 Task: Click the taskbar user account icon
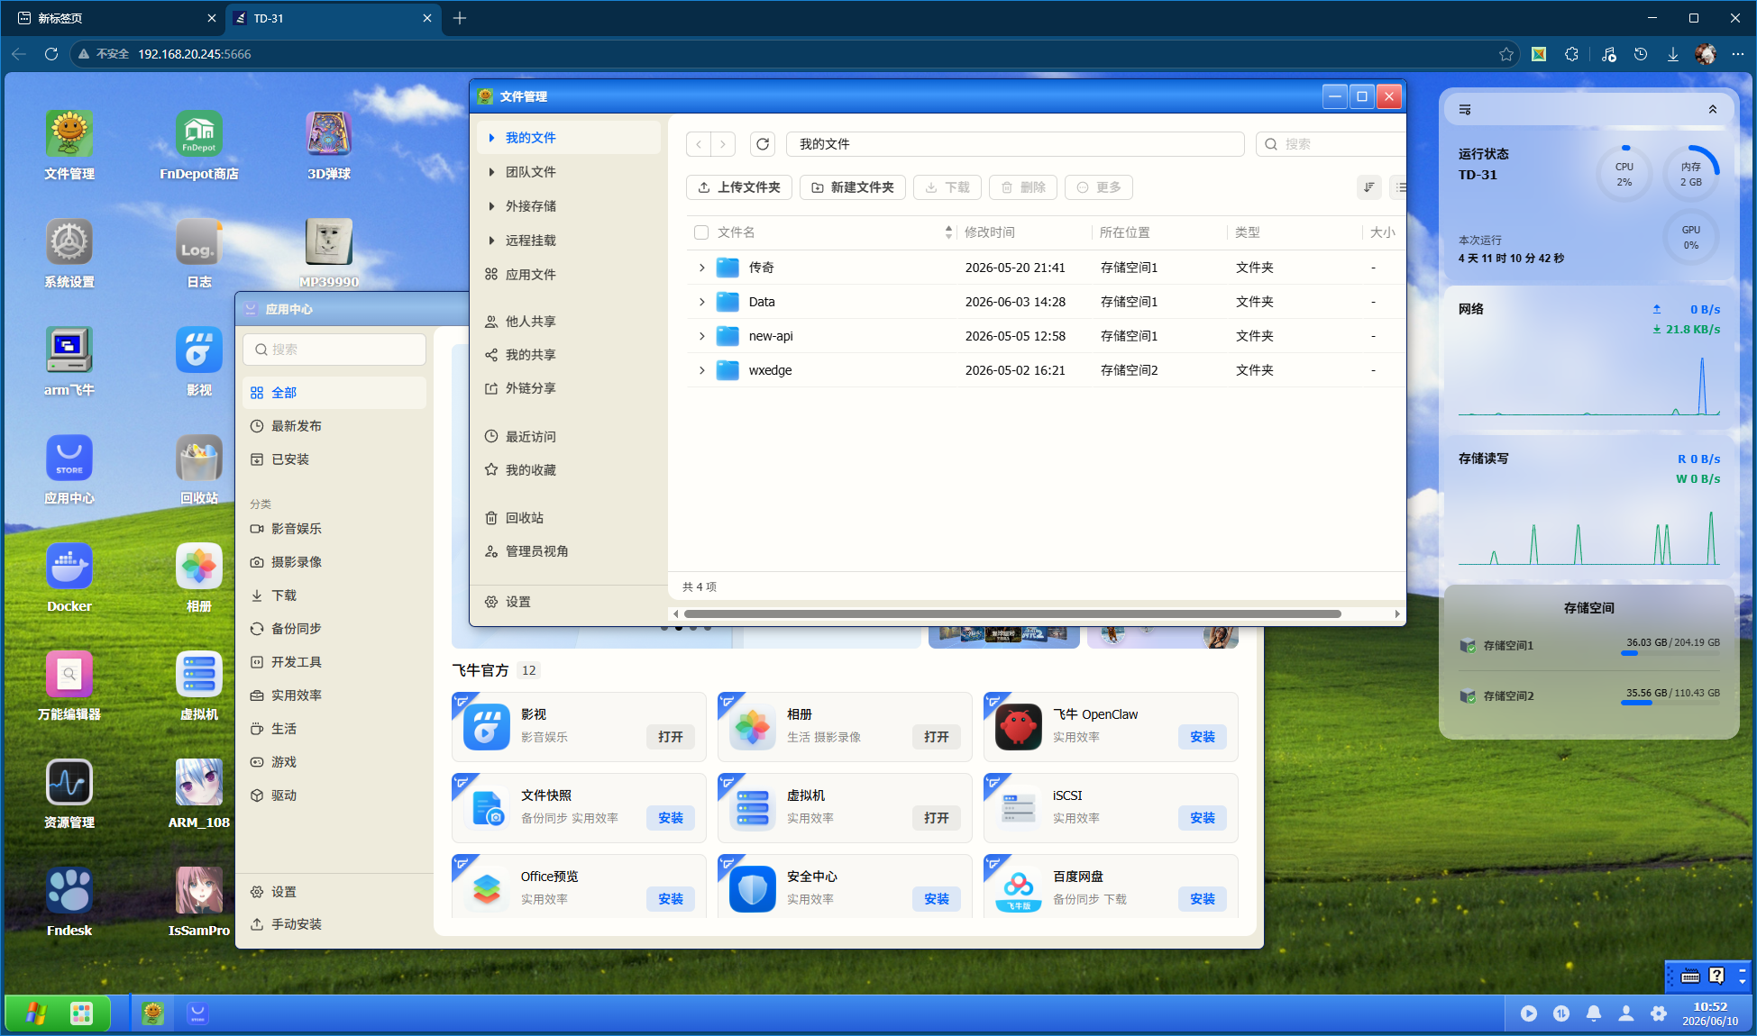coord(1626,1013)
